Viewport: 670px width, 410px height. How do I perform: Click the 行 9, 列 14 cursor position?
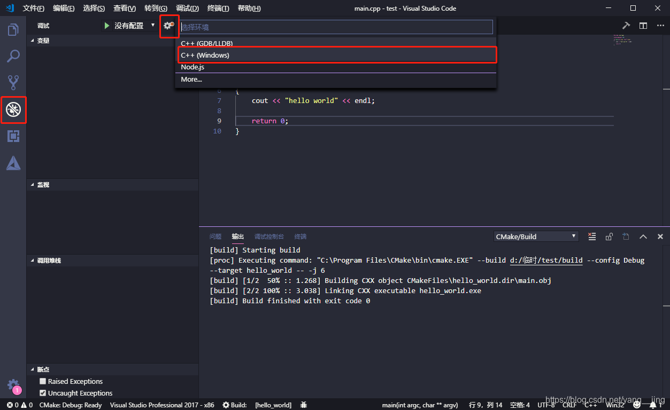point(486,405)
